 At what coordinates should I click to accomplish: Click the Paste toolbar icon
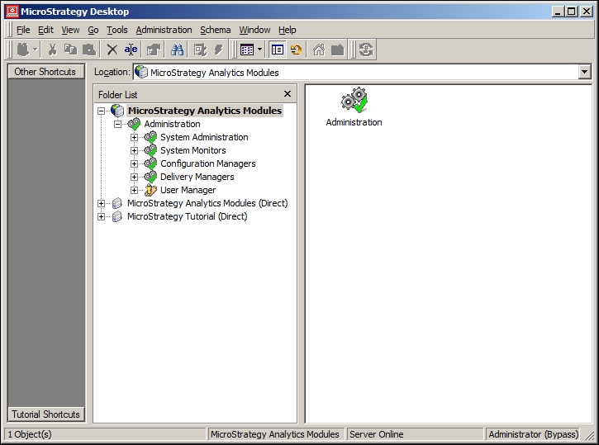[89, 50]
